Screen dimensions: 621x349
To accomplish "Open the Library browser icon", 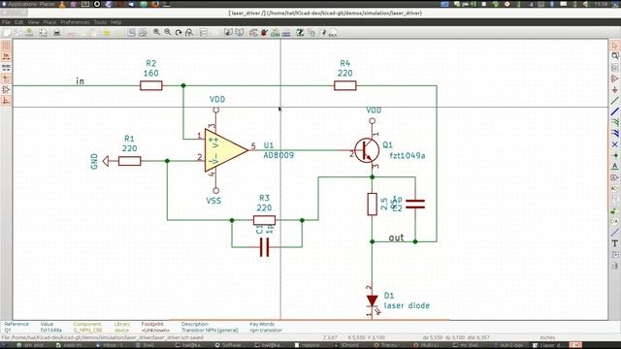I will (240, 32).
